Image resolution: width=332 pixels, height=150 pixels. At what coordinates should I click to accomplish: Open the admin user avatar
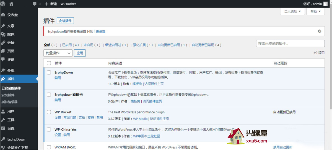[325, 4]
